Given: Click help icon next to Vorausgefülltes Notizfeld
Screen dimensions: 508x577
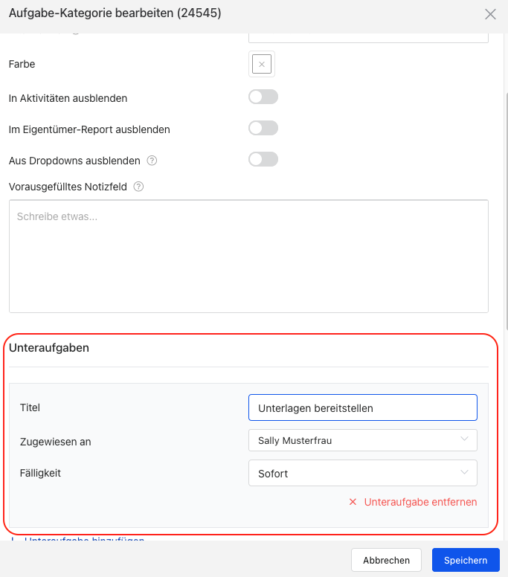Looking at the screenshot, I should coord(138,187).
